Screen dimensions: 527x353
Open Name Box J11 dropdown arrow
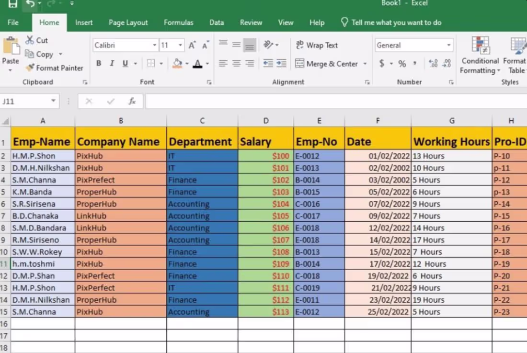[53, 101]
